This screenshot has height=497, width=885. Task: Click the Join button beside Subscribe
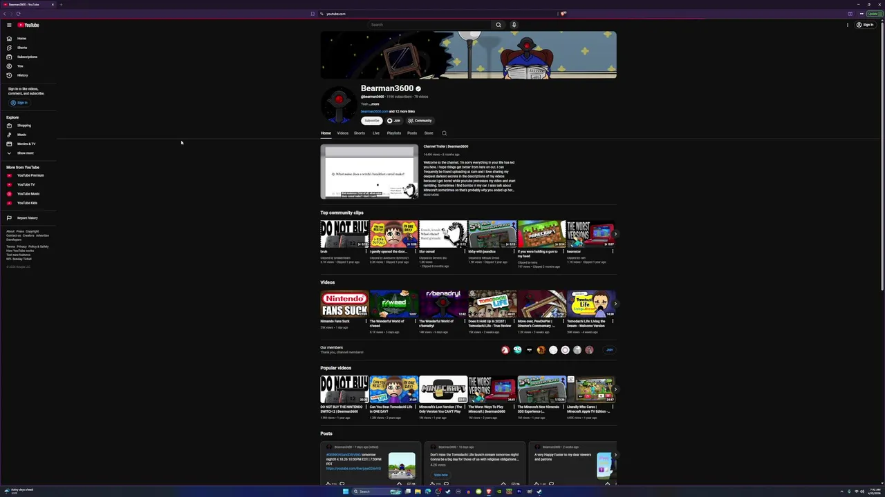(393, 121)
